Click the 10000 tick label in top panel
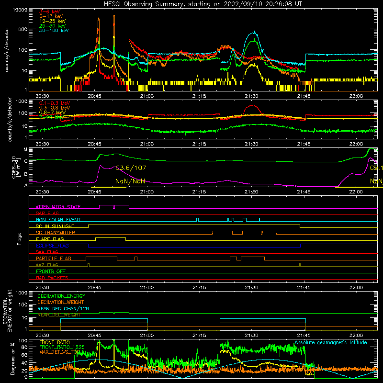 [20, 10]
